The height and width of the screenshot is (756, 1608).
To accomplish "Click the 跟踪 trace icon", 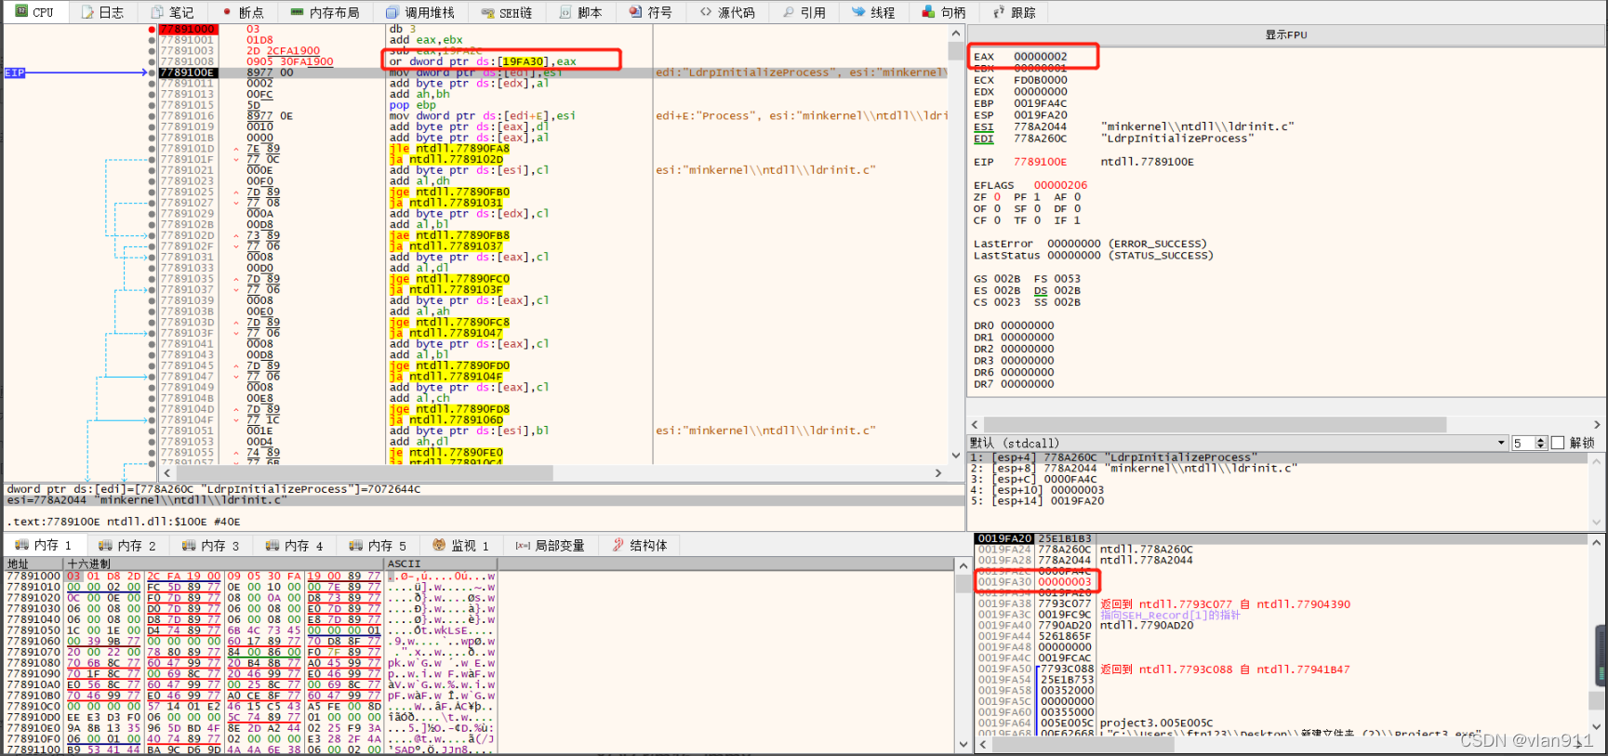I will tap(999, 12).
